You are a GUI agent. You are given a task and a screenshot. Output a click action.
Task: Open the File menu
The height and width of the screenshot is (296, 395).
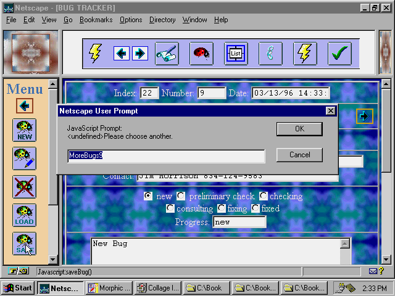(11, 20)
